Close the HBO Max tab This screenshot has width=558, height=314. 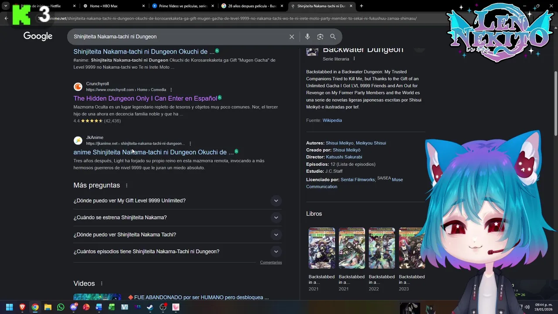tap(144, 6)
